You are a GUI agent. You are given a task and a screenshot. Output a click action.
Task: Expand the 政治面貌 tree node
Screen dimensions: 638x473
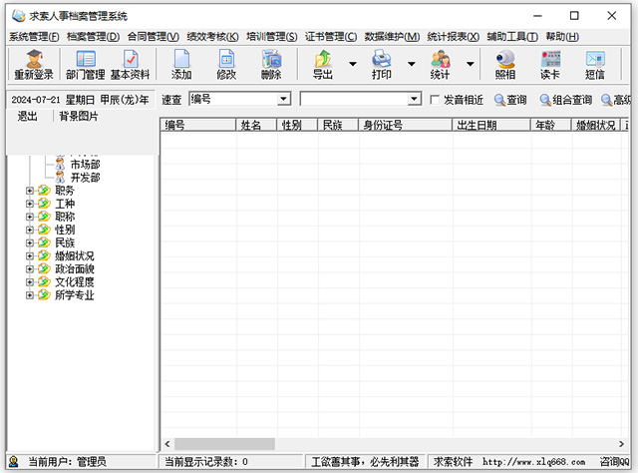[x=29, y=268]
